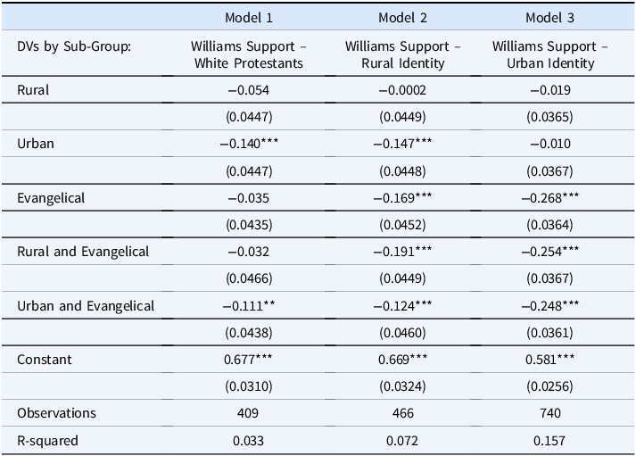This screenshot has width=636, height=456.
Task: Select the −0.0002 coefficient cell
Action: click(x=402, y=90)
